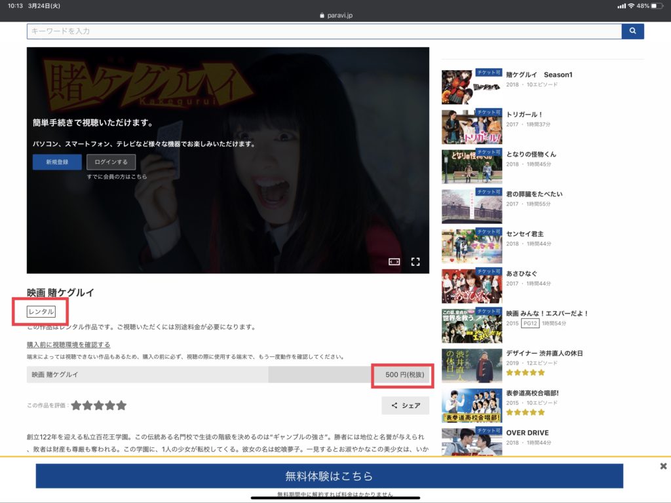Viewport: 671px width, 503px height.
Task: Click the 新規登録 button
Action: point(57,162)
